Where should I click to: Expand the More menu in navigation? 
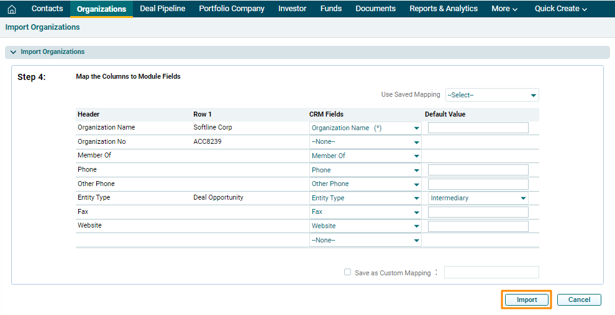504,9
